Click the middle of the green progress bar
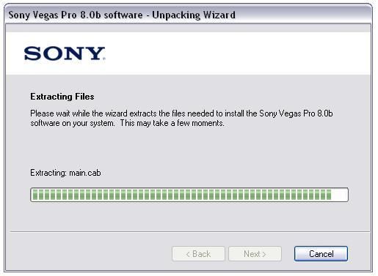 (189, 195)
